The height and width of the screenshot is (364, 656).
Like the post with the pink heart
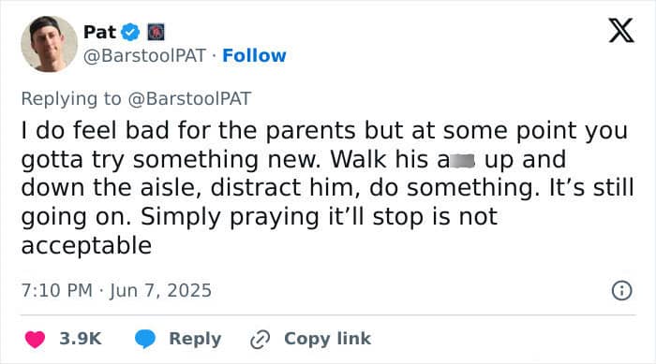(x=35, y=339)
